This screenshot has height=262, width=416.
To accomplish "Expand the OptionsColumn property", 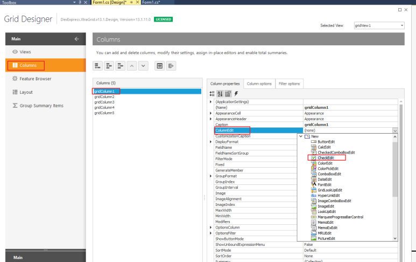I will pyautogui.click(x=210, y=227).
